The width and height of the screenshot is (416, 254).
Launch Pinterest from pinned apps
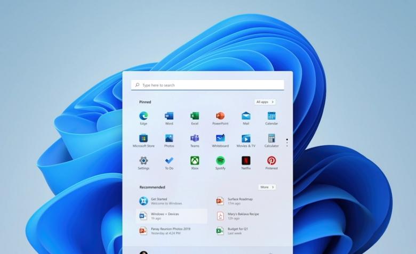pyautogui.click(x=271, y=163)
